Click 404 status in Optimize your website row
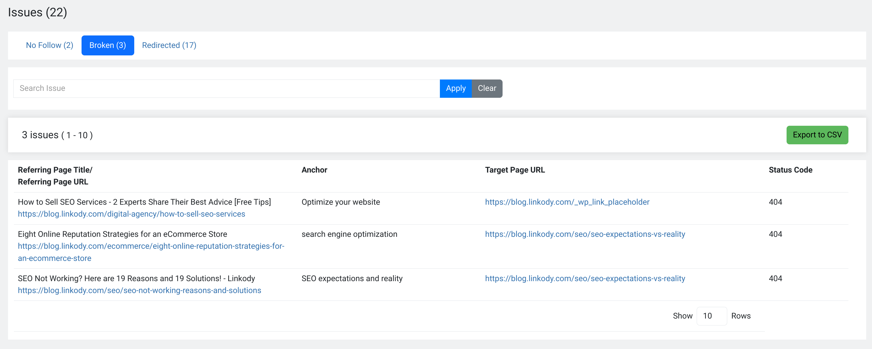This screenshot has height=349, width=872. click(775, 202)
